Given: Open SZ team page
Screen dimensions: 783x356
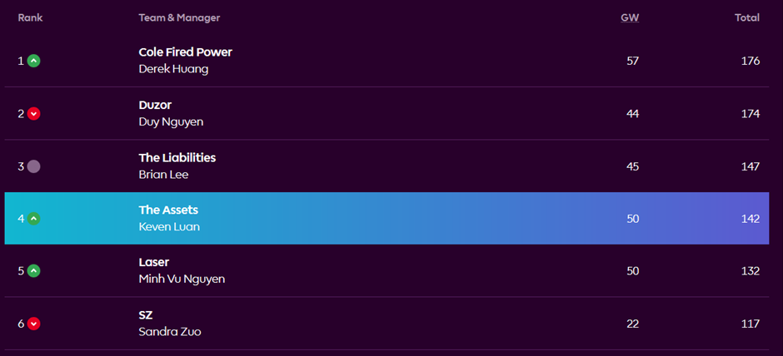Looking at the screenshot, I should point(146,315).
